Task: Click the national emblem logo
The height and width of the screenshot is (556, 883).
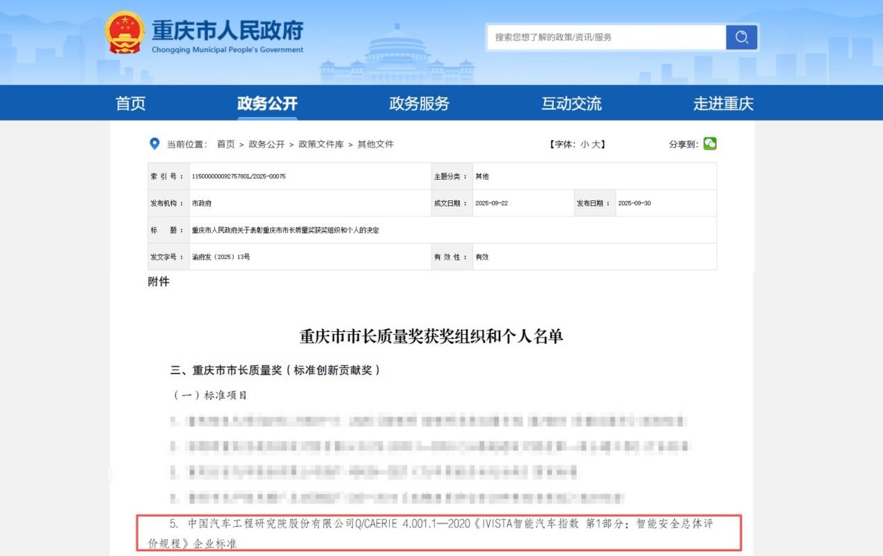Action: click(125, 33)
